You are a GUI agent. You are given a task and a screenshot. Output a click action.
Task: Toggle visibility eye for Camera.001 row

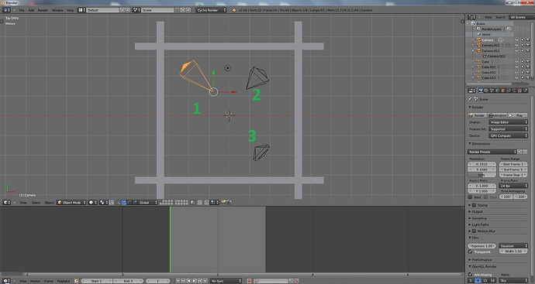[x=516, y=46]
